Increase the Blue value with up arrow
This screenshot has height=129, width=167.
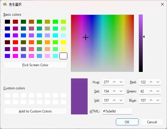tap(151, 100)
